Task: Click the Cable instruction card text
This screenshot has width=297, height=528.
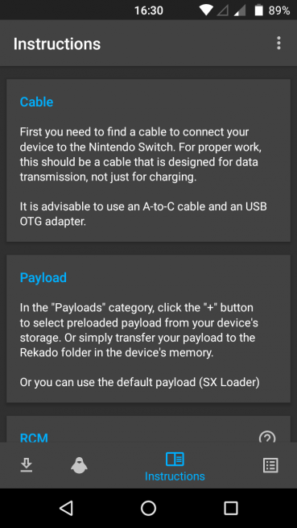Action: pyautogui.click(x=143, y=177)
